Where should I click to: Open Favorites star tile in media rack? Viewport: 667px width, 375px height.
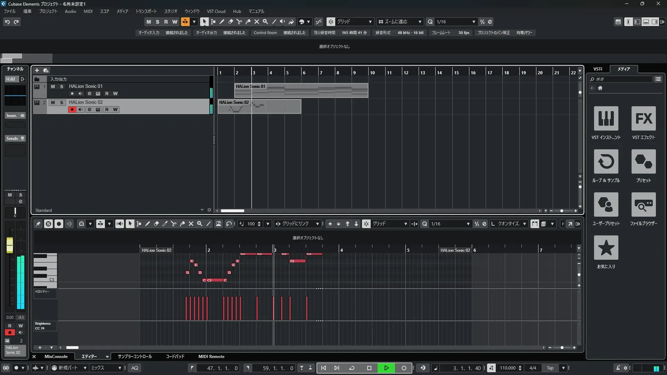click(606, 248)
